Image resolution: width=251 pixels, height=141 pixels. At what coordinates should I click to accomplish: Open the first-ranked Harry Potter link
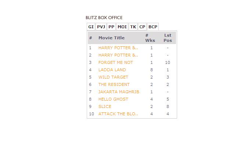(118, 48)
